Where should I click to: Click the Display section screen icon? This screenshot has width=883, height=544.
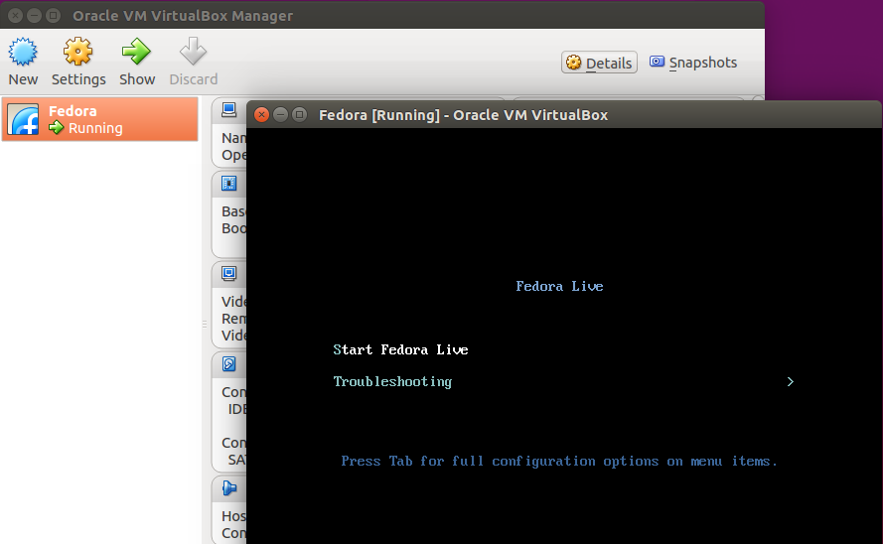[x=228, y=273]
